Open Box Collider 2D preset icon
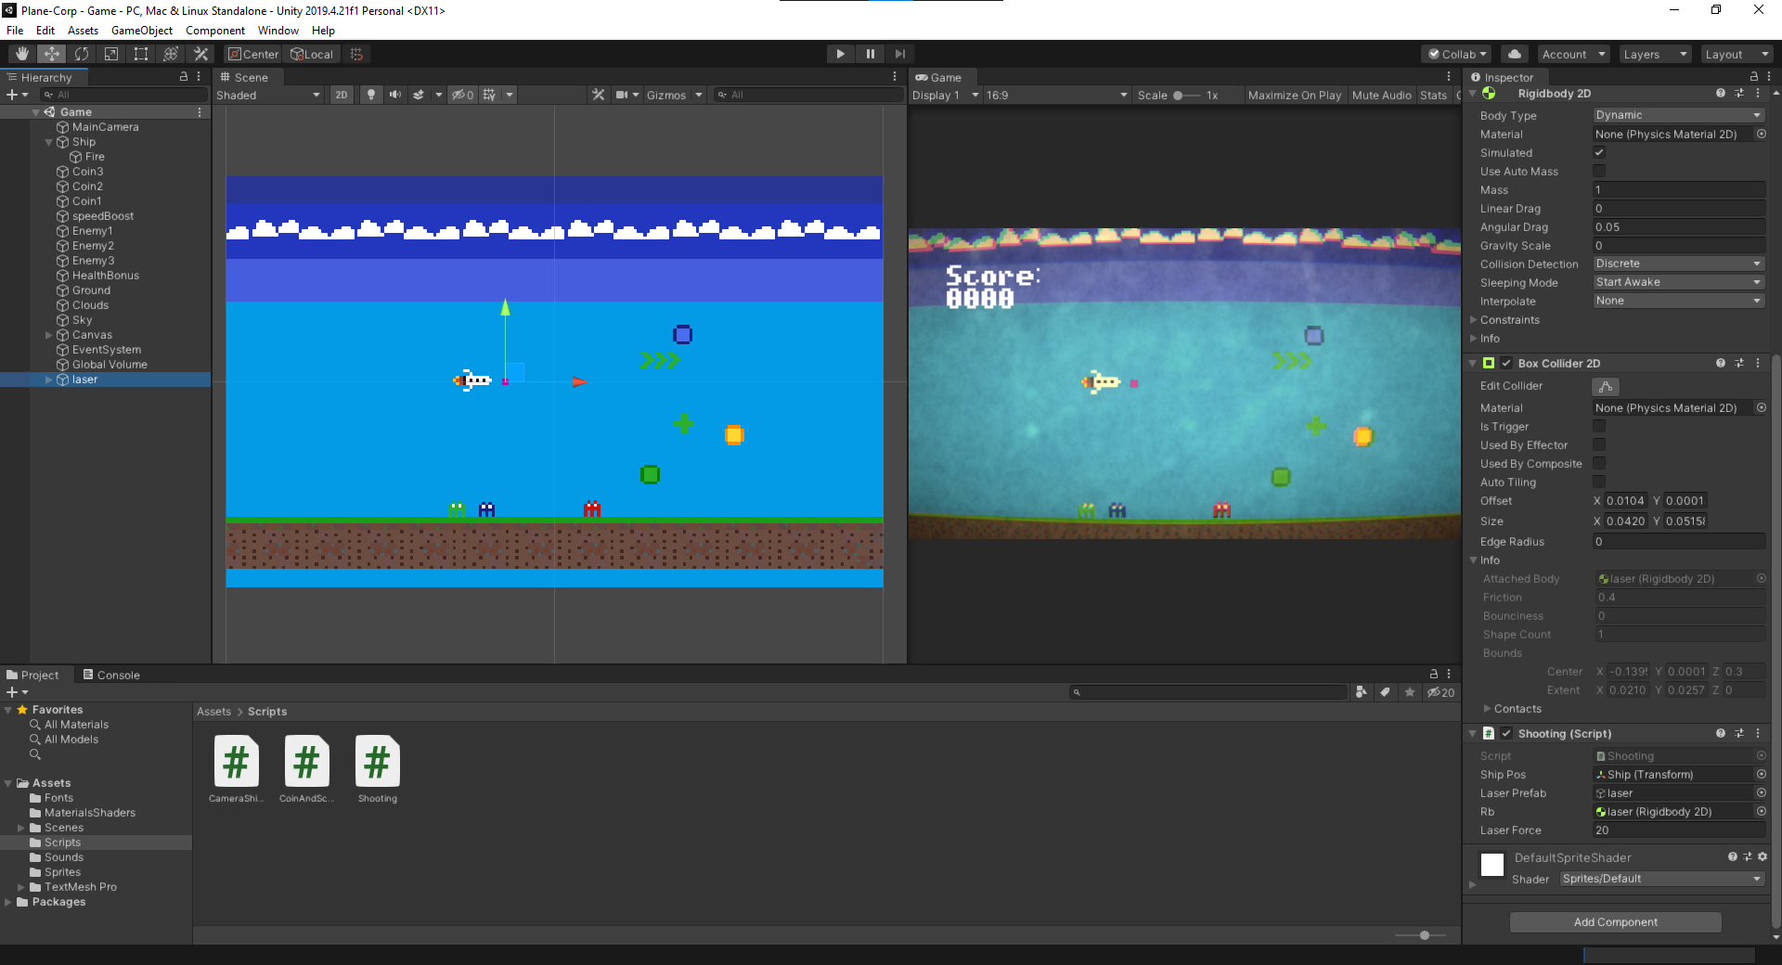Viewport: 1782px width, 965px height. pyautogui.click(x=1739, y=363)
